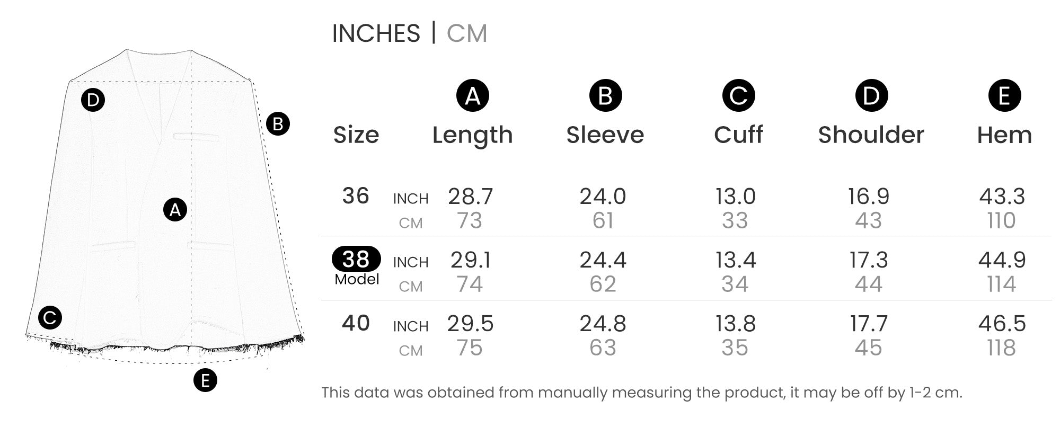Click the B icon above Sleeve

605,96
